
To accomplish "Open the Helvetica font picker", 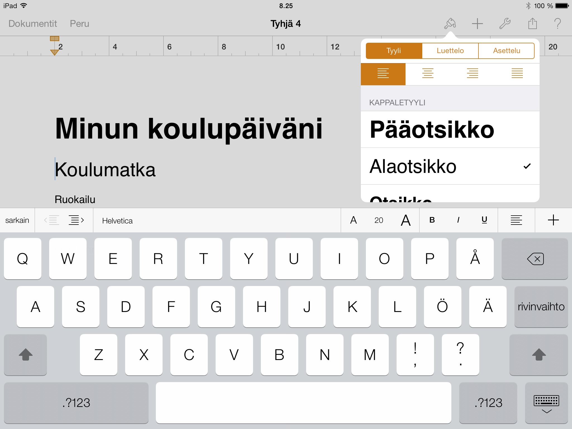I will tap(117, 221).
